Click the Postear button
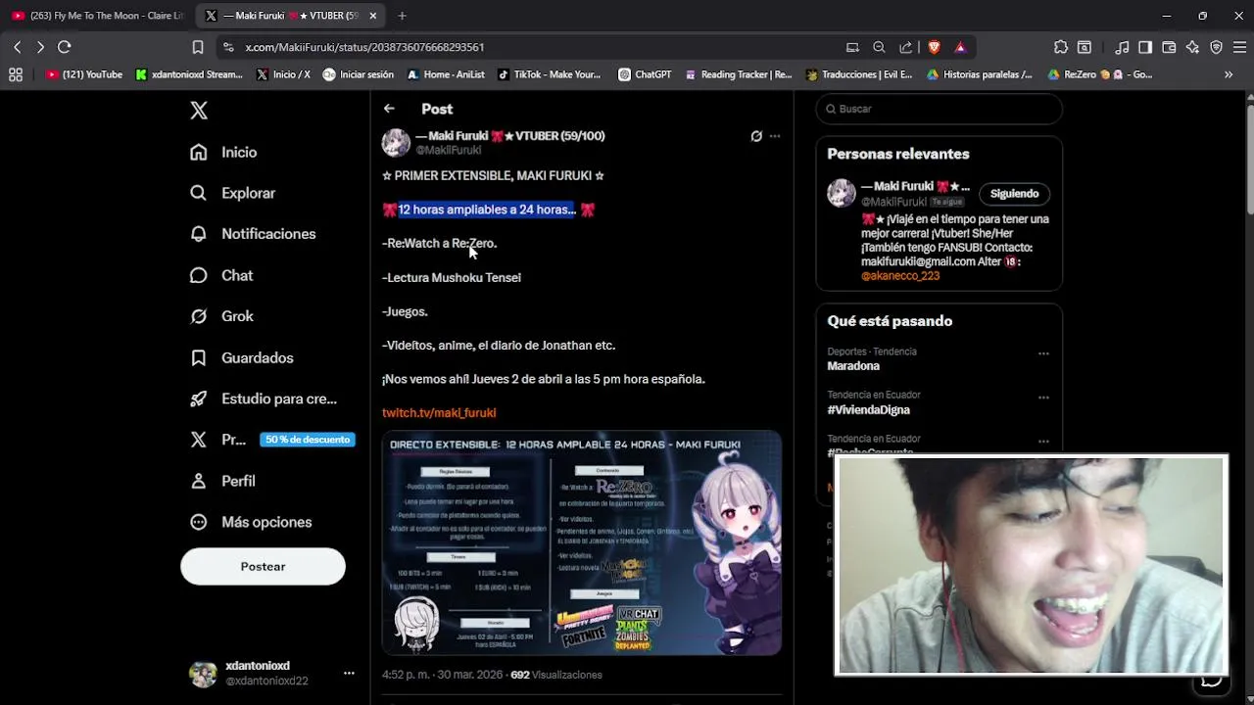 point(263,567)
